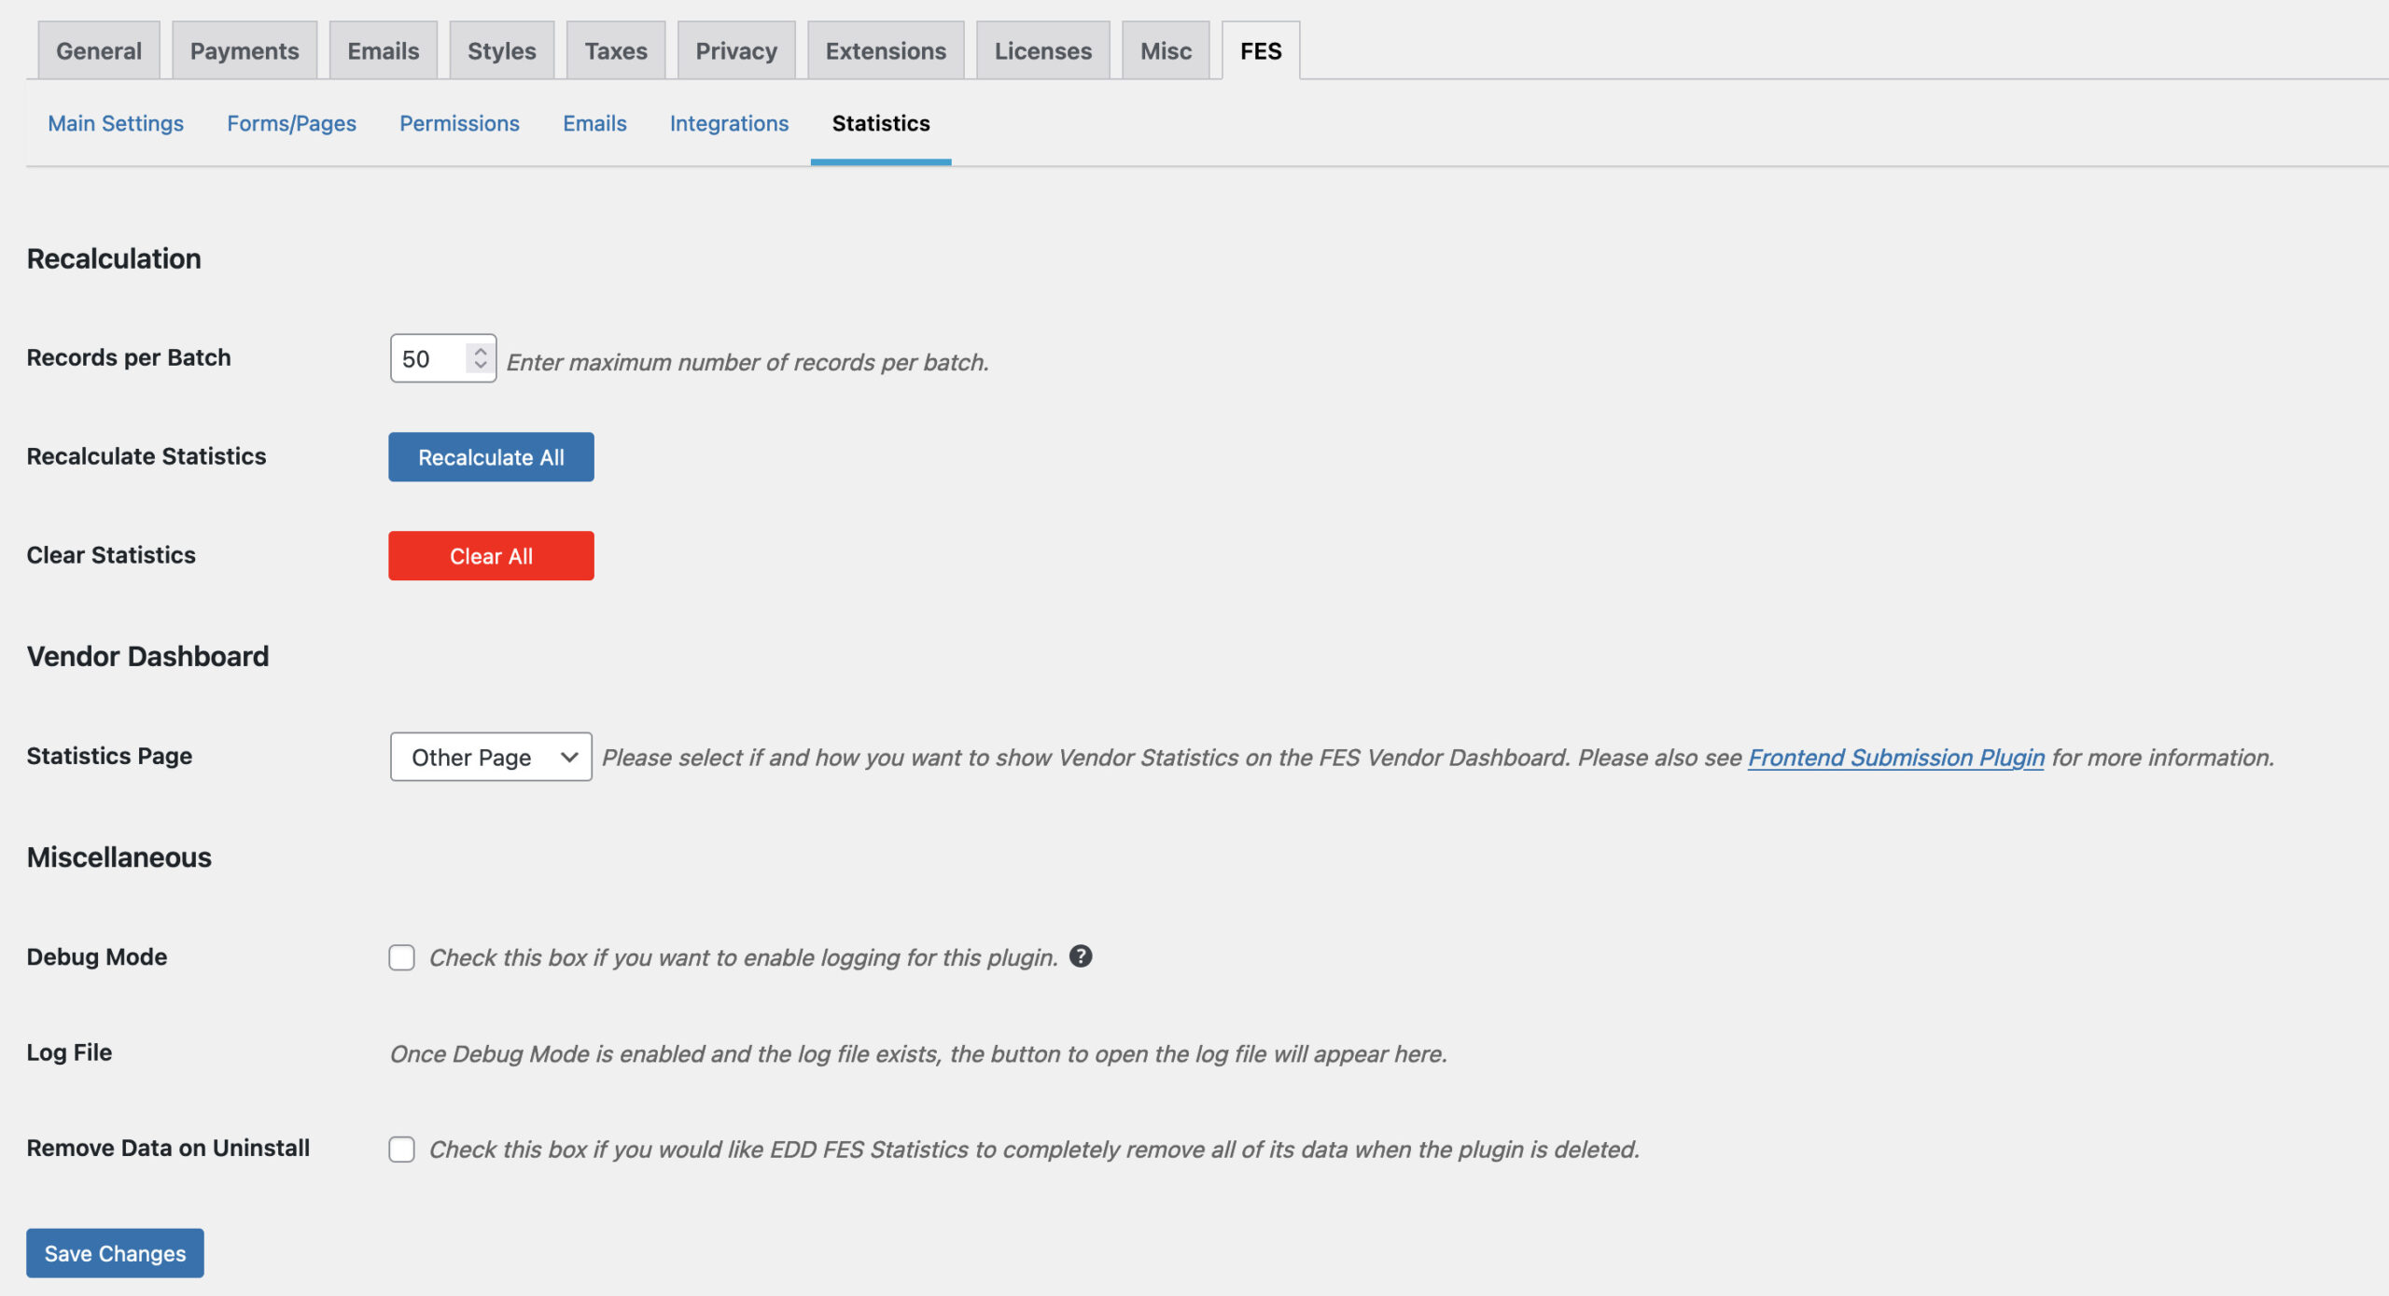The image size is (2389, 1296).
Task: Switch to the Privacy tab
Action: 736,50
